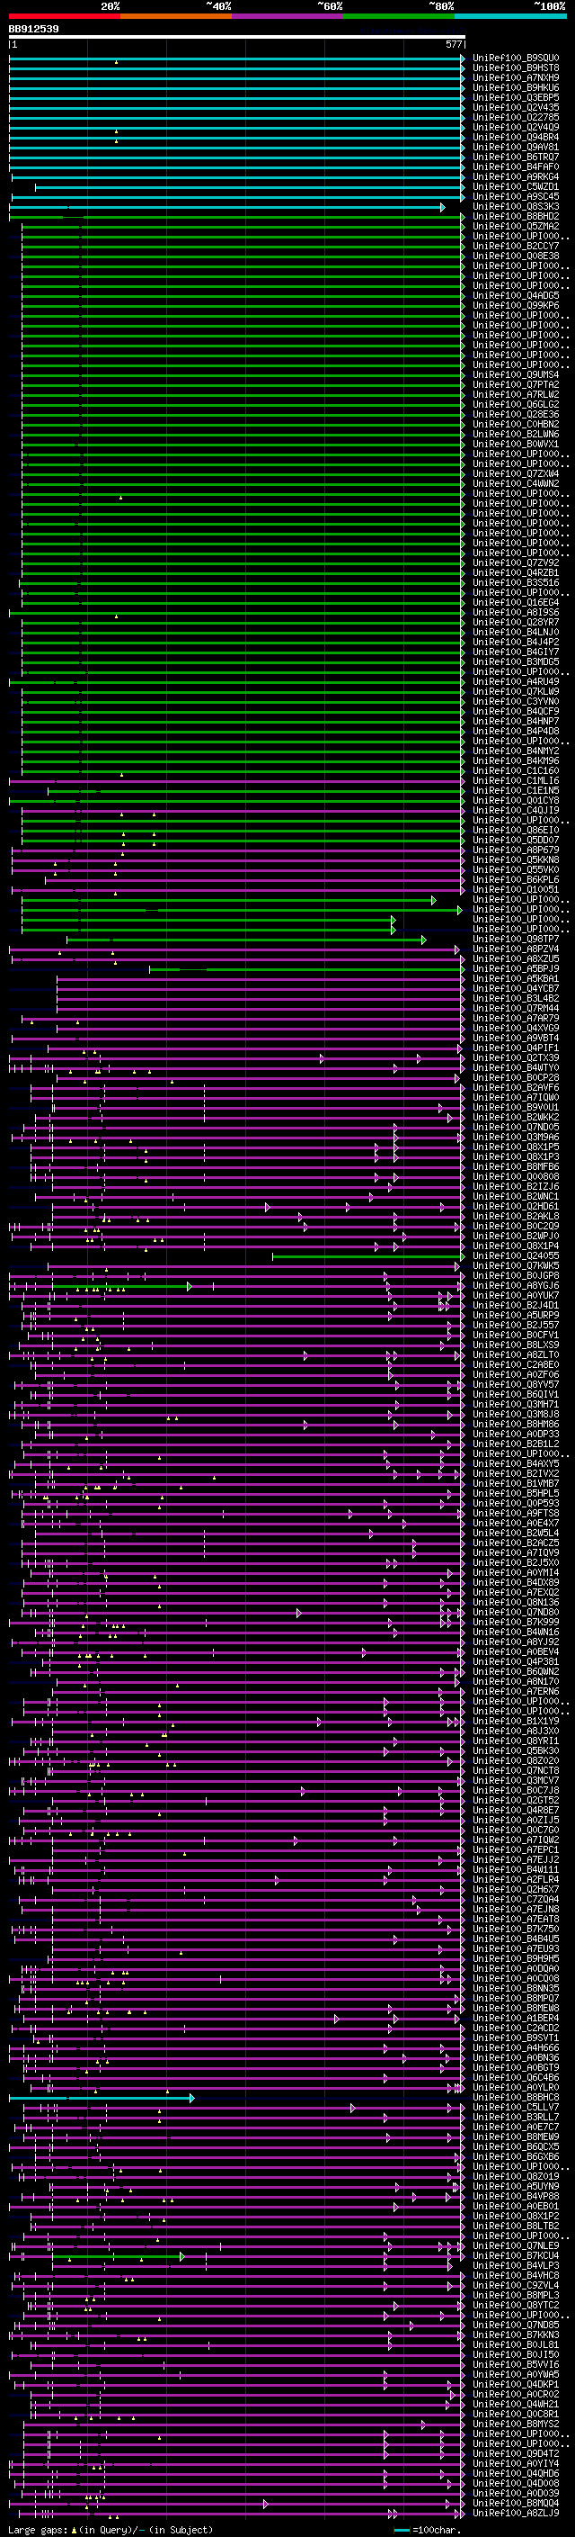The image size is (575, 2537).
Task: Click the UniRef100_Q7RM44 entry
Action: coord(516,1008)
